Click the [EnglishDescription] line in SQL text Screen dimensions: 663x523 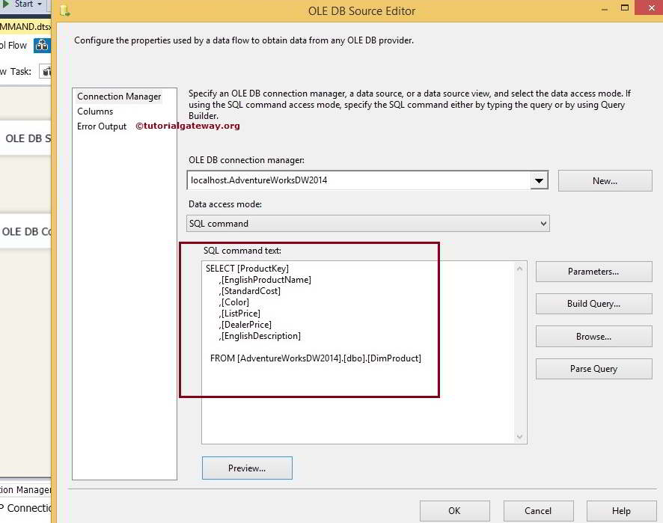[260, 336]
